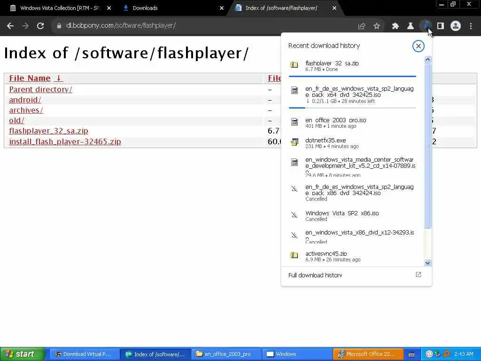This screenshot has height=361, width=481.
Task: Click the downloads toolbar icon
Action: coord(426,26)
